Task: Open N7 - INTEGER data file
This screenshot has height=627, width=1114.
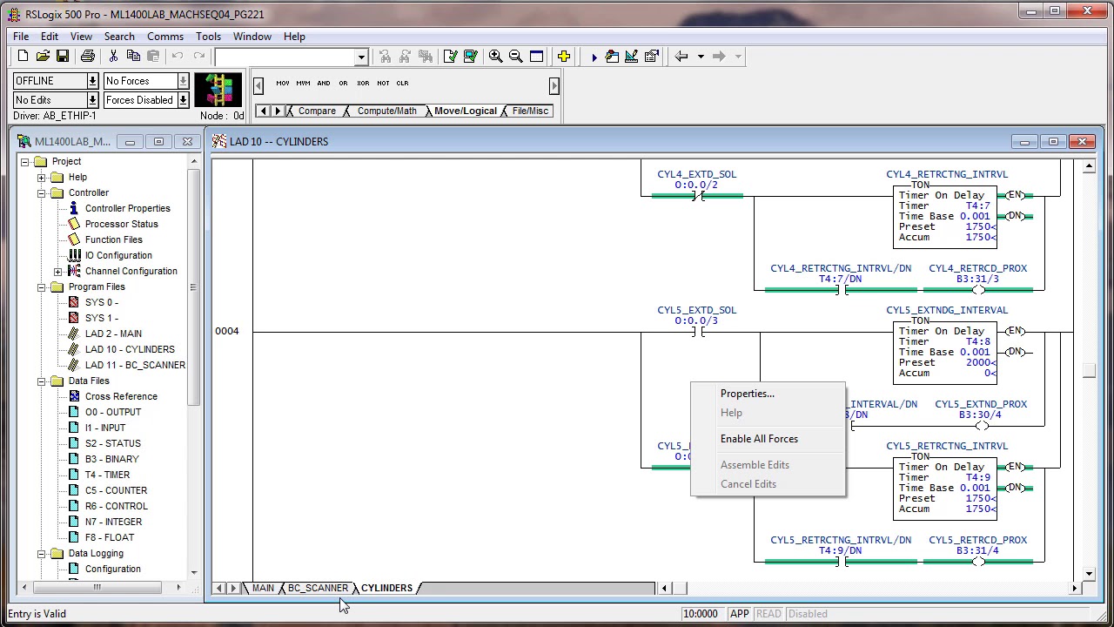Action: coord(113,522)
